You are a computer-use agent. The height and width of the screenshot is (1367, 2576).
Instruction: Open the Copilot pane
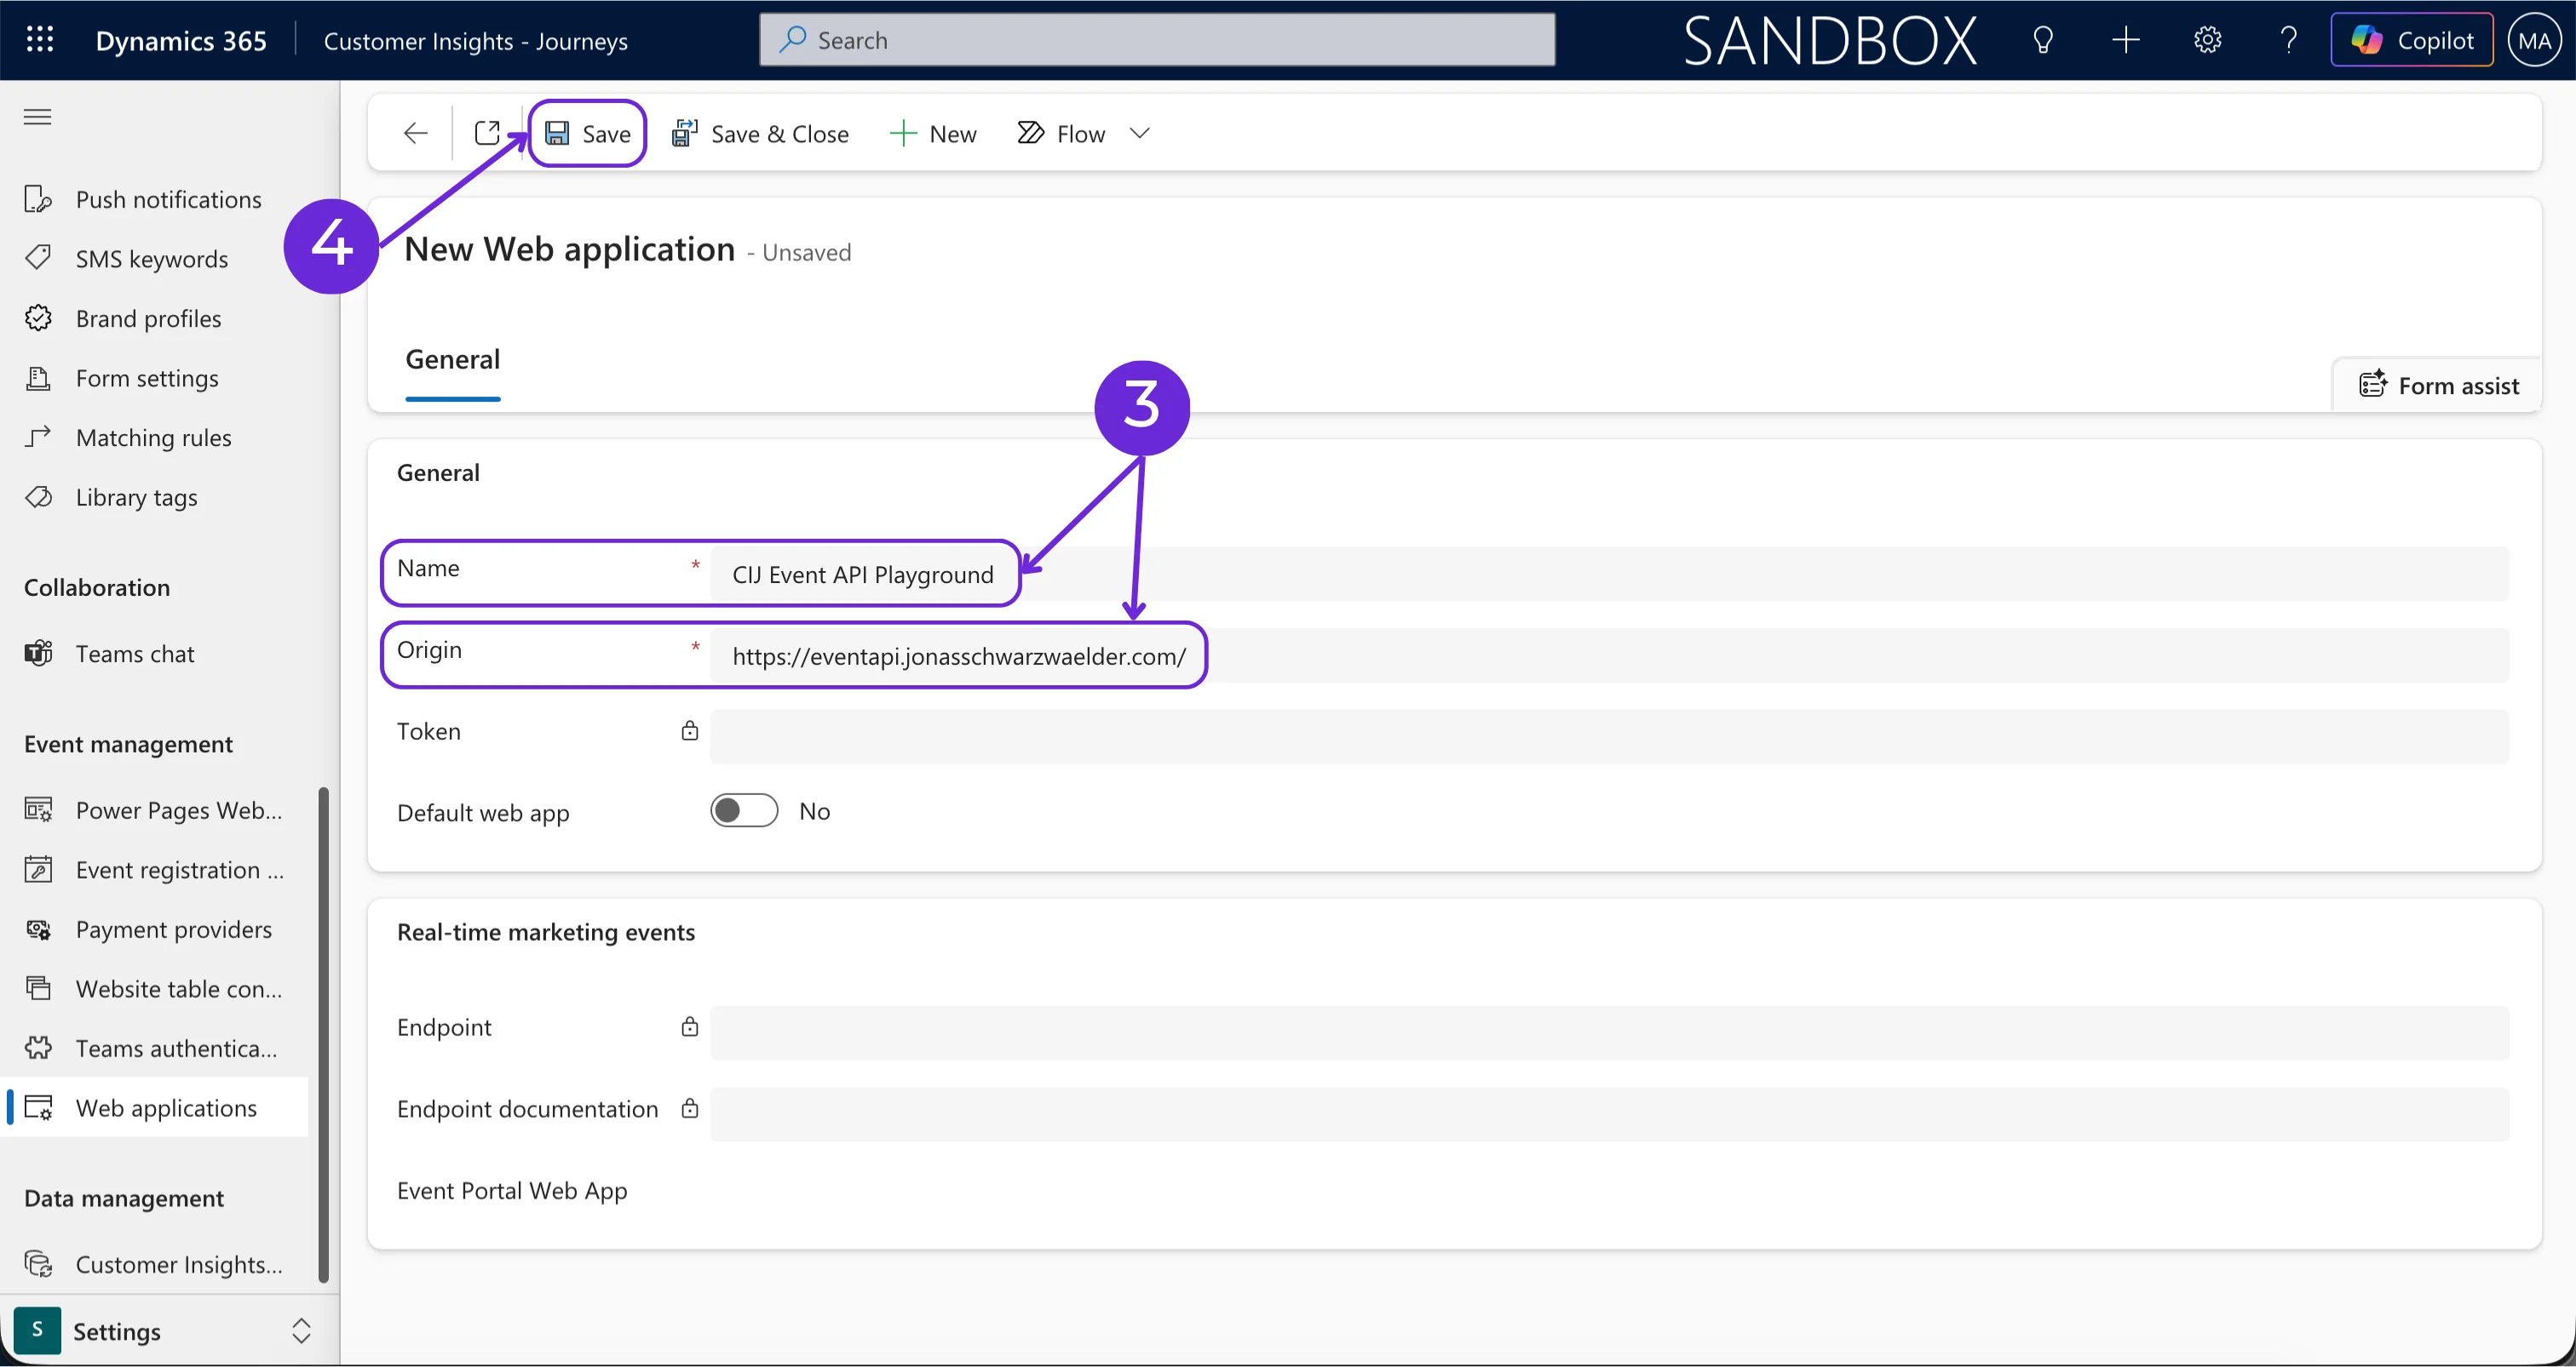point(2411,40)
